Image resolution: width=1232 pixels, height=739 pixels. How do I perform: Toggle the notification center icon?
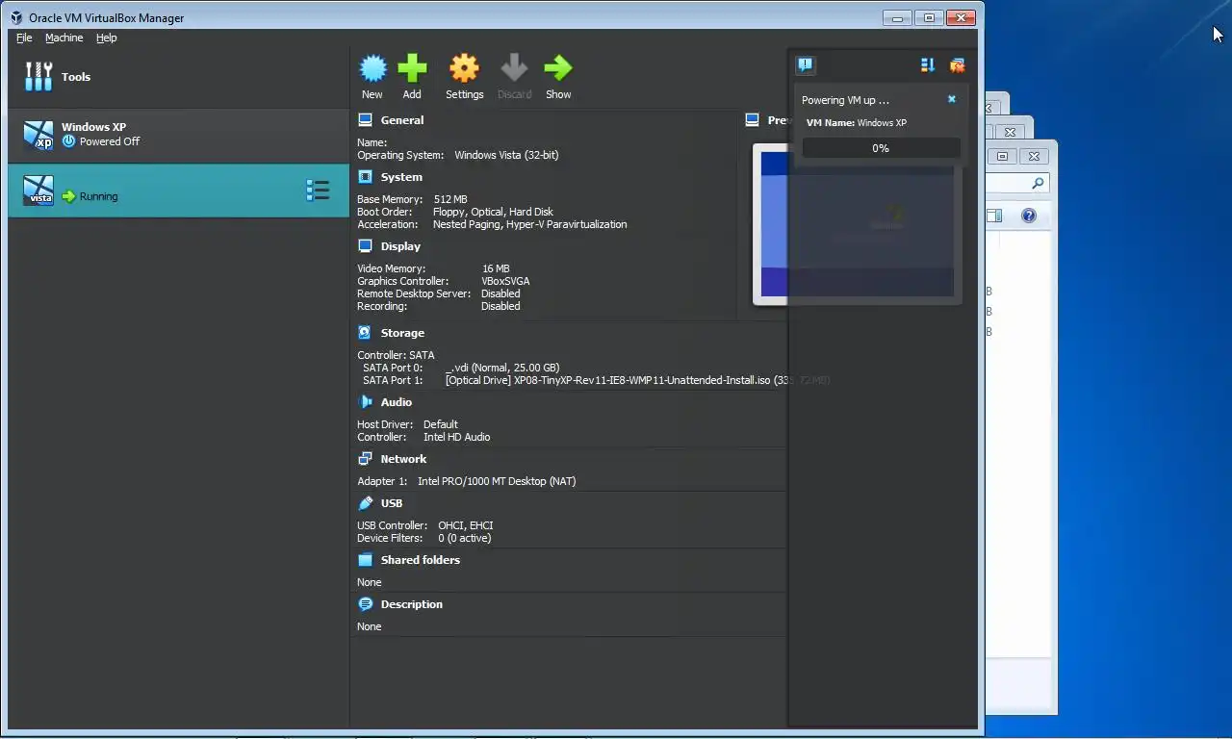coord(806,64)
